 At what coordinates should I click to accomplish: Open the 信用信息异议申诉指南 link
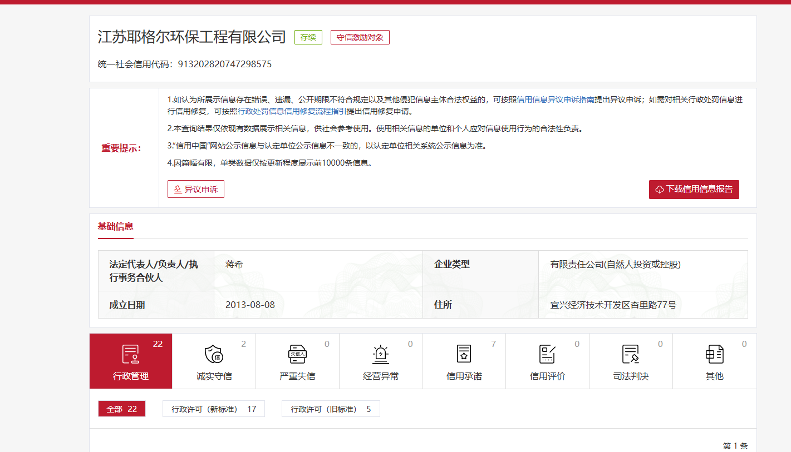coord(556,100)
